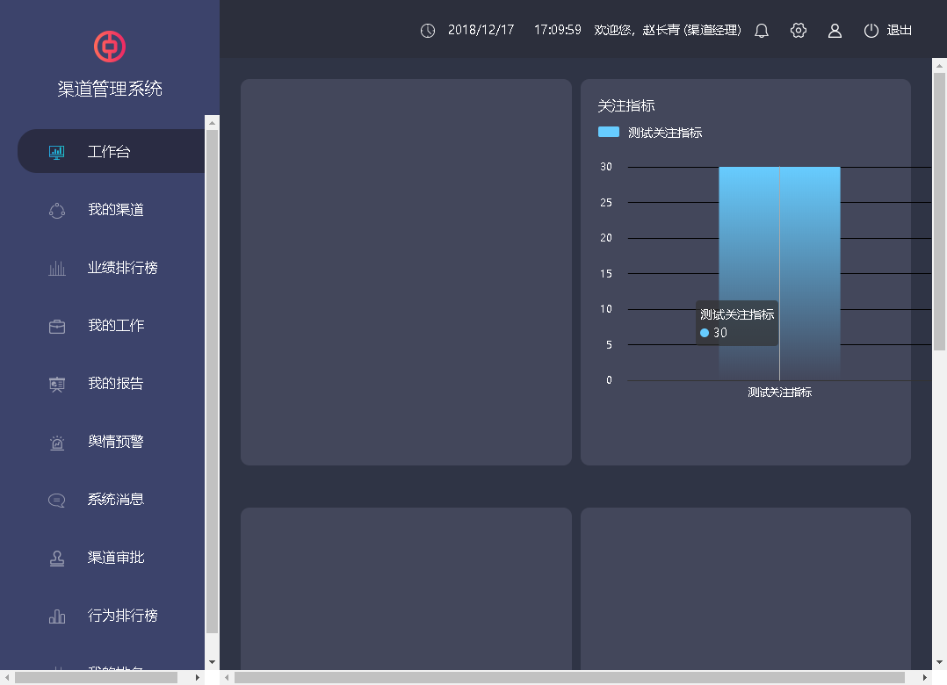Toggle the 测试关注指标 legend swatch
Screen dimensions: 947x685
pos(608,133)
